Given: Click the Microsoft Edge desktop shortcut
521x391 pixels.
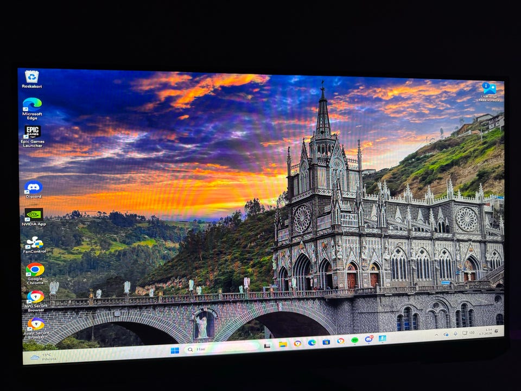Looking at the screenshot, I should (32, 109).
